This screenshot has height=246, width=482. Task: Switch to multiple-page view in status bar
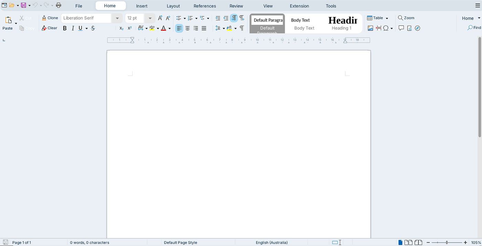point(408,243)
